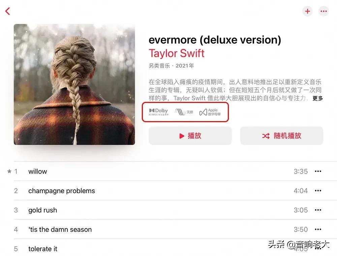Open the options menu for champagne problems
337x256 pixels.
coord(318,190)
